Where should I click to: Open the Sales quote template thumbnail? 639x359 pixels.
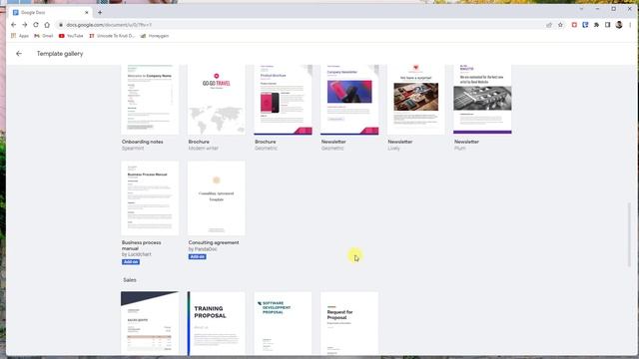pyautogui.click(x=150, y=323)
